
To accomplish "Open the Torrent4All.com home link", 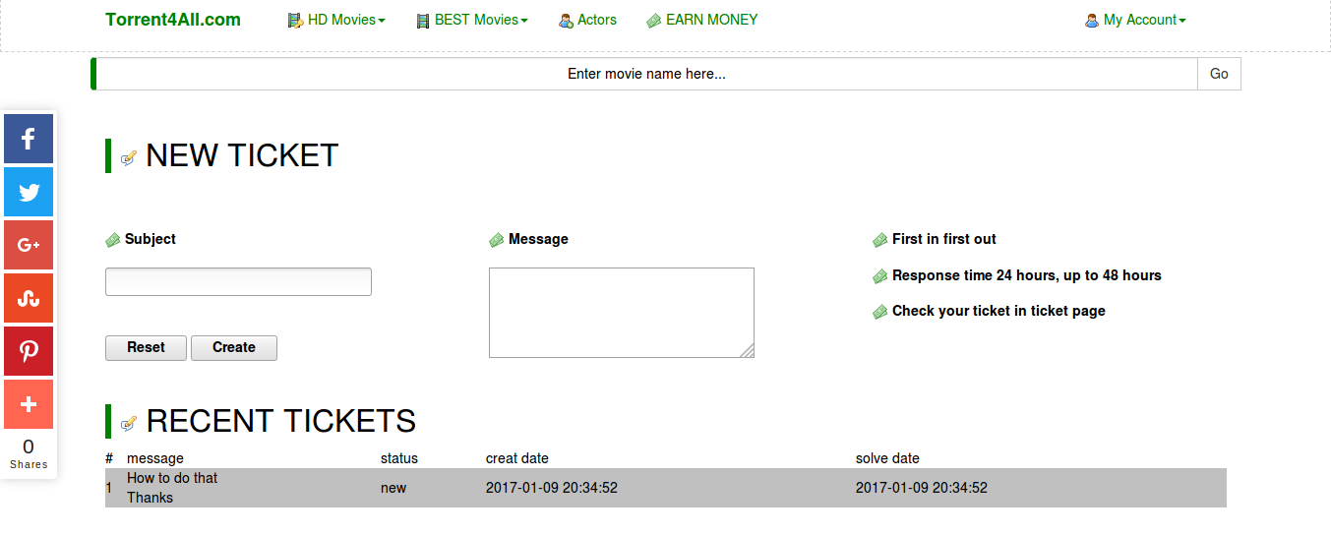I will click(x=173, y=20).
